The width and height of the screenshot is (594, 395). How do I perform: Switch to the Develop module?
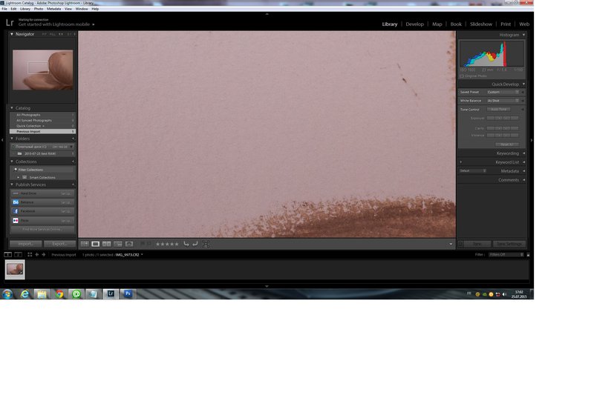tap(414, 24)
